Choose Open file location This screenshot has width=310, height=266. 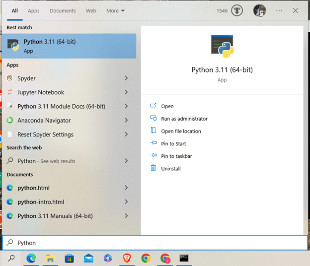[x=181, y=131]
